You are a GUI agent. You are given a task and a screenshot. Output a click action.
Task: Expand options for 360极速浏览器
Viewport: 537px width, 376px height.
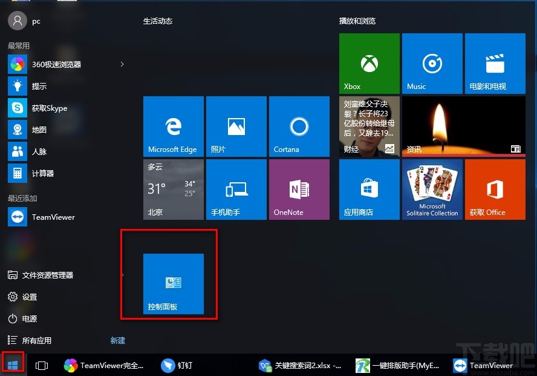point(122,64)
